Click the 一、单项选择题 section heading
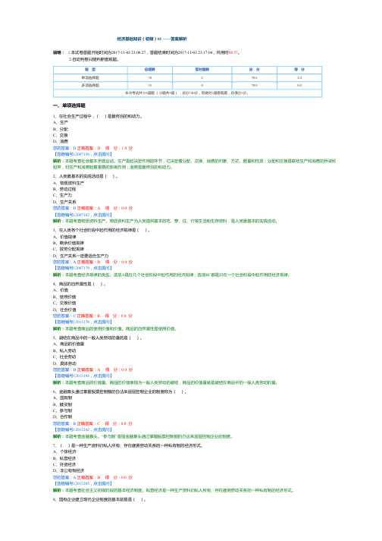The width and height of the screenshot is (382, 541). pyautogui.click(x=69, y=105)
